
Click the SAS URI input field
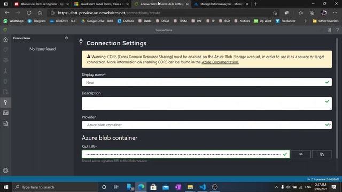pos(185,154)
